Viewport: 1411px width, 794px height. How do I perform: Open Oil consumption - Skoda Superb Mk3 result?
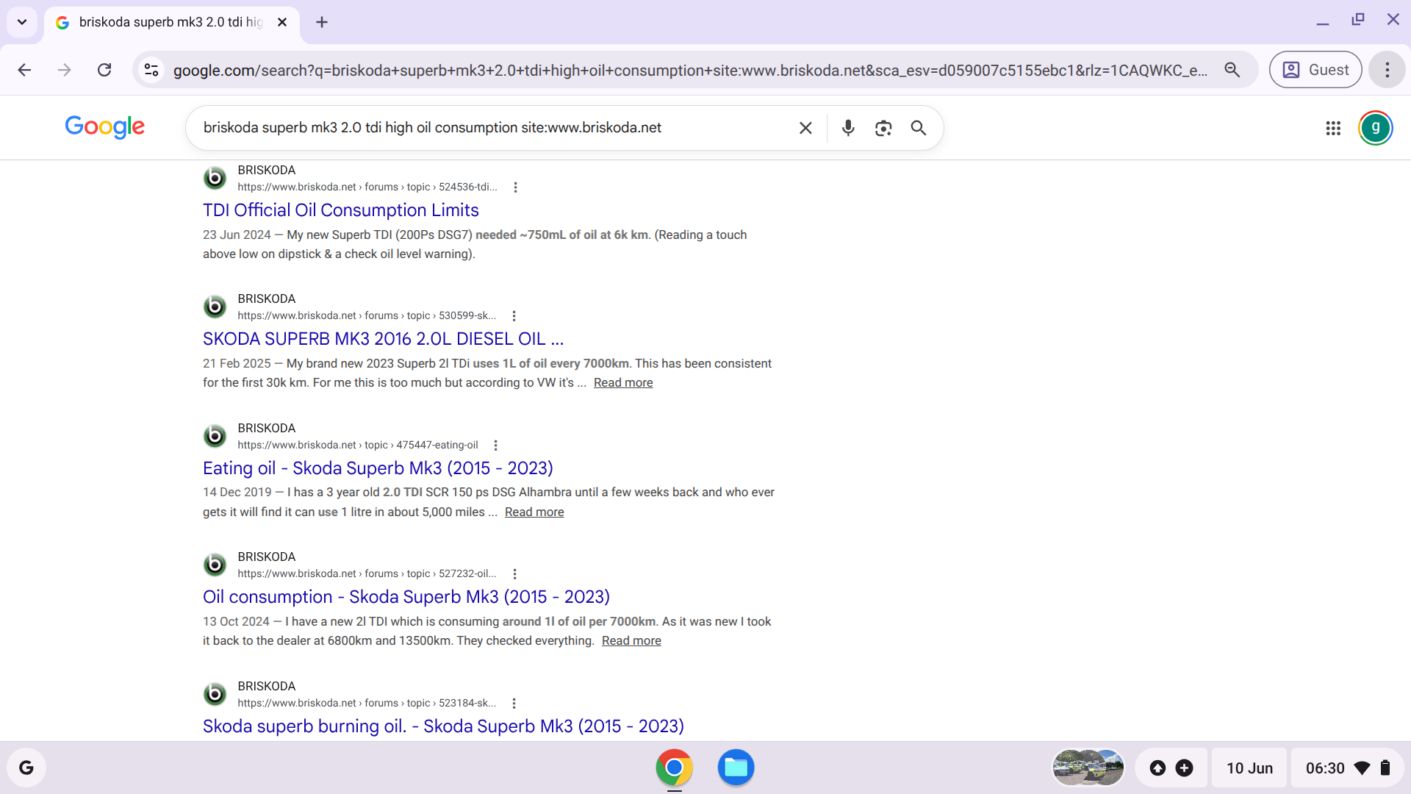click(406, 597)
